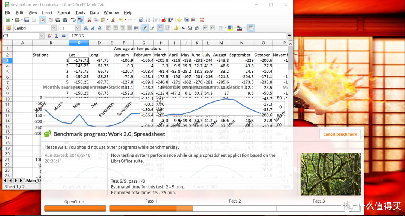Image resolution: width=405 pixels, height=216 pixels.
Task: Click the equals Function icon
Action: point(63,36)
